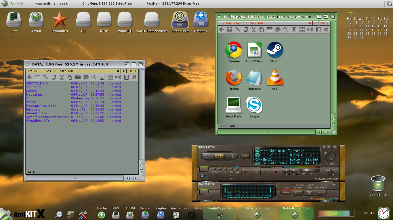
Task: Click the icon-grid view button in RabbitHole toolbar
Action: pyautogui.click(x=302, y=29)
